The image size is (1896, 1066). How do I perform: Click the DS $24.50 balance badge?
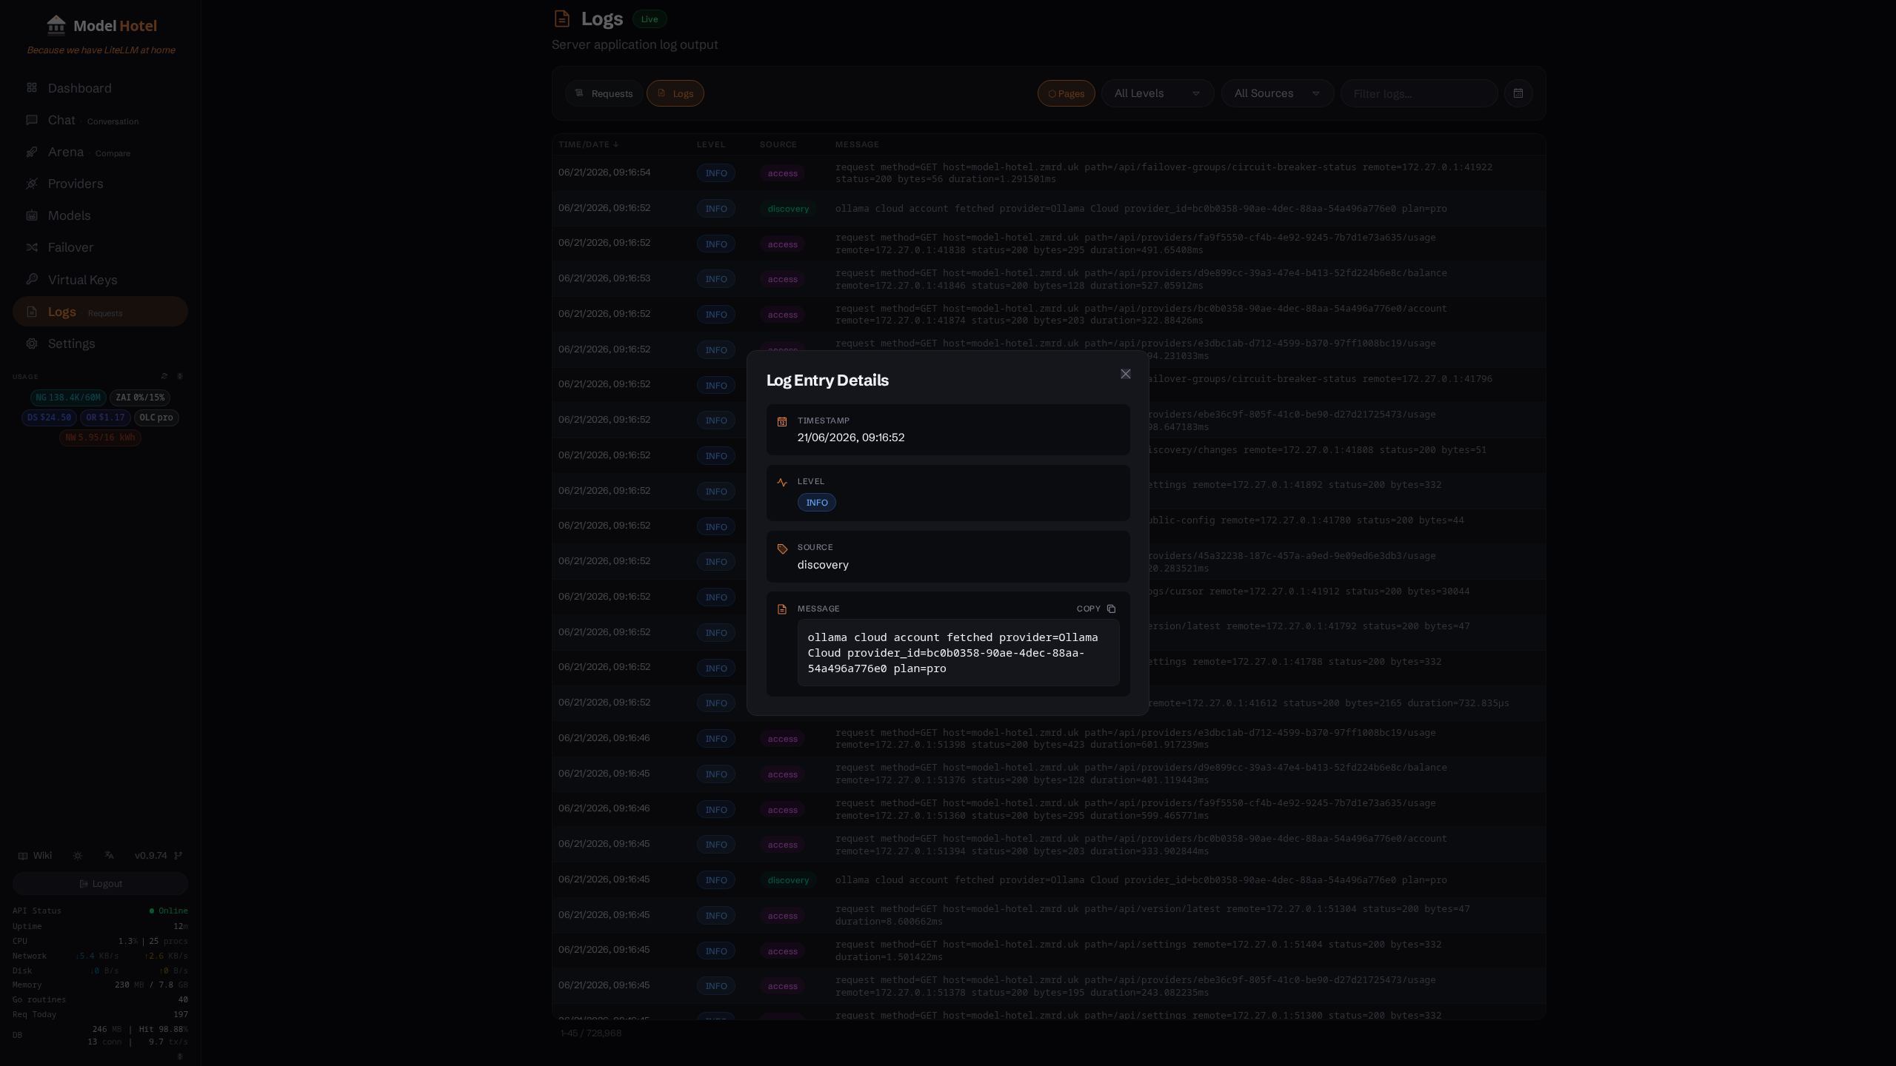coord(49,418)
